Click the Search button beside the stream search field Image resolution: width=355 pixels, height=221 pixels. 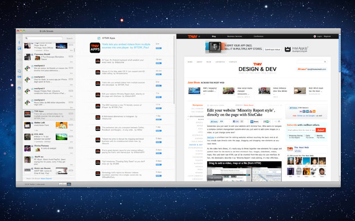click(69, 38)
